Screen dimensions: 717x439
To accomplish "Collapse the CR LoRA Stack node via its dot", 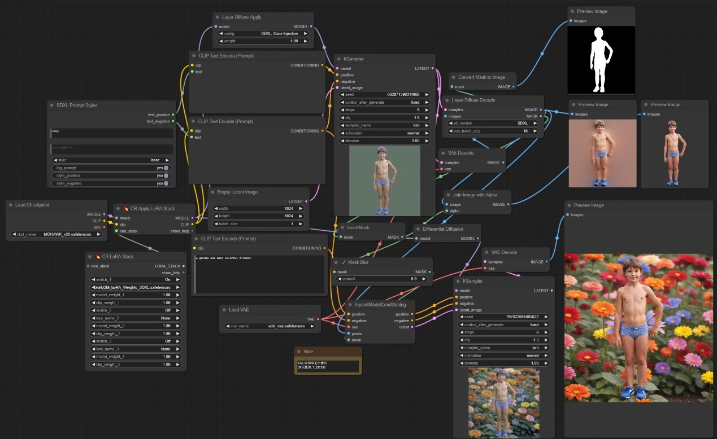I will [x=90, y=257].
